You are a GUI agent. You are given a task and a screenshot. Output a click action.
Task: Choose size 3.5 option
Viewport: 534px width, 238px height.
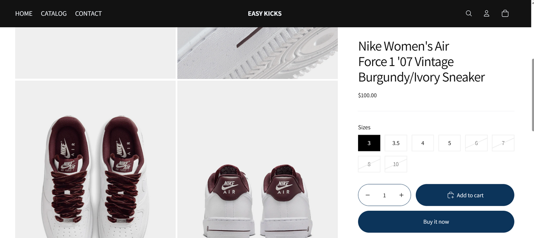tap(396, 143)
